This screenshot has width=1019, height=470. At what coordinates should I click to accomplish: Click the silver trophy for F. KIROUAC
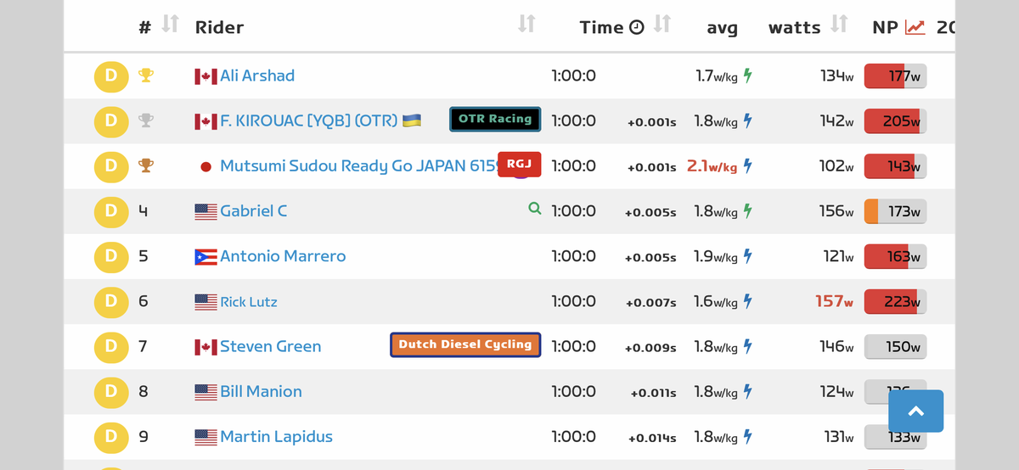coord(146,121)
